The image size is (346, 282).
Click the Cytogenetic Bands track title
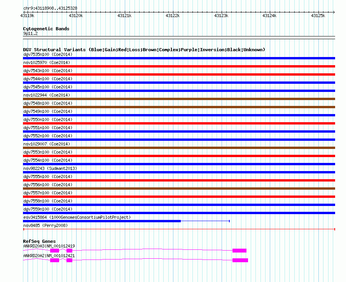tap(46, 29)
